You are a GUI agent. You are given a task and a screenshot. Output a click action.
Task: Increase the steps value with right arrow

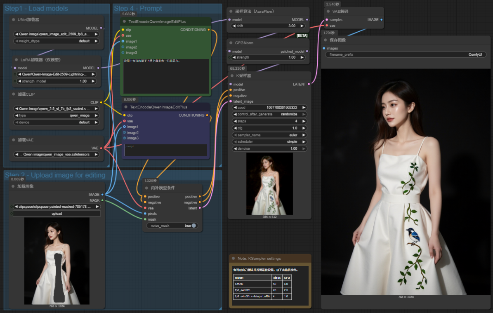pos(304,121)
